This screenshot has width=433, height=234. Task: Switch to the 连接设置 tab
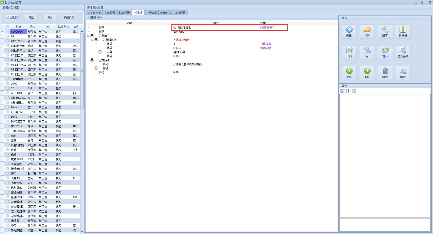tap(180, 13)
